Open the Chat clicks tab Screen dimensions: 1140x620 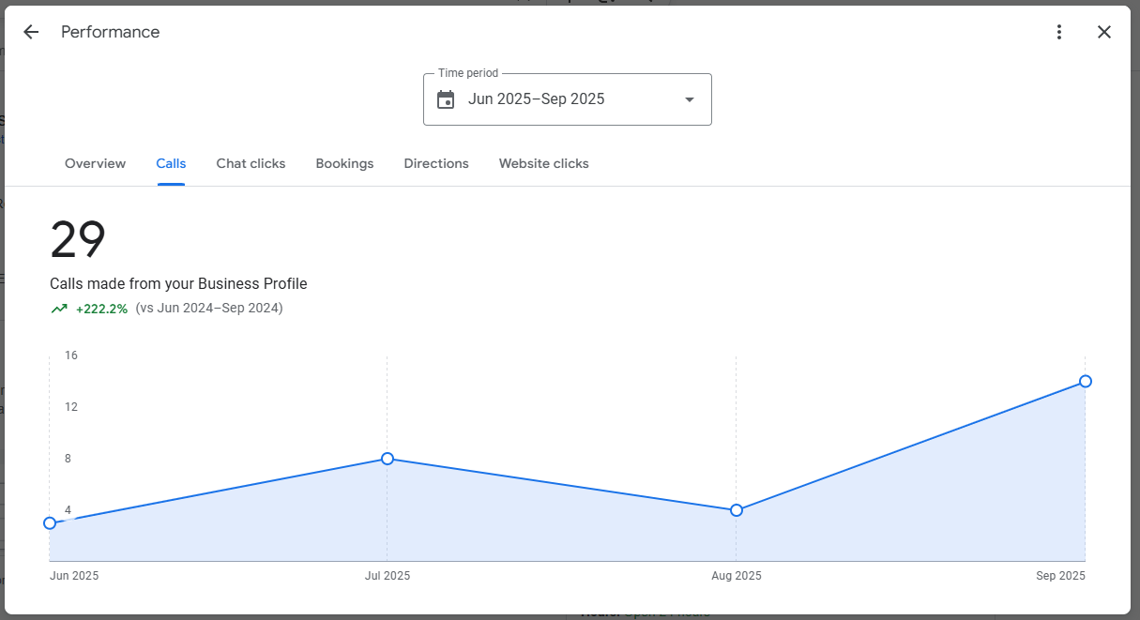pos(251,163)
